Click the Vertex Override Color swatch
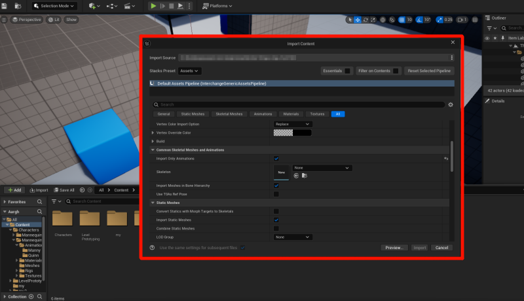 pos(292,132)
